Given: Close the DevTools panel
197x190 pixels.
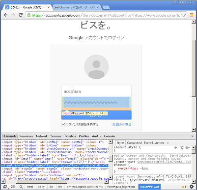Looking at the screenshot, I should click(x=193, y=136).
